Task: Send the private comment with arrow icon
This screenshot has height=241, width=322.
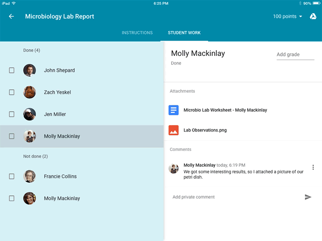Action: tap(308, 197)
